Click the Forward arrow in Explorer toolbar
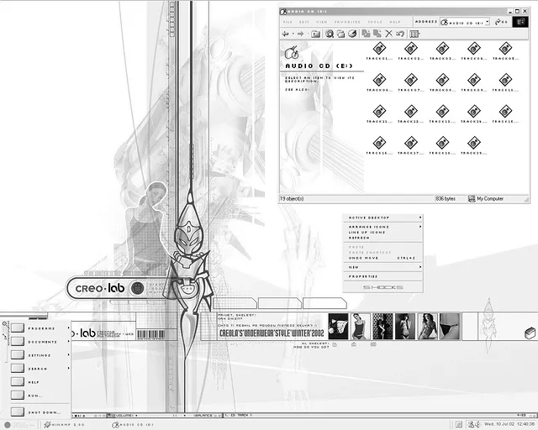The image size is (538, 430). (x=301, y=34)
